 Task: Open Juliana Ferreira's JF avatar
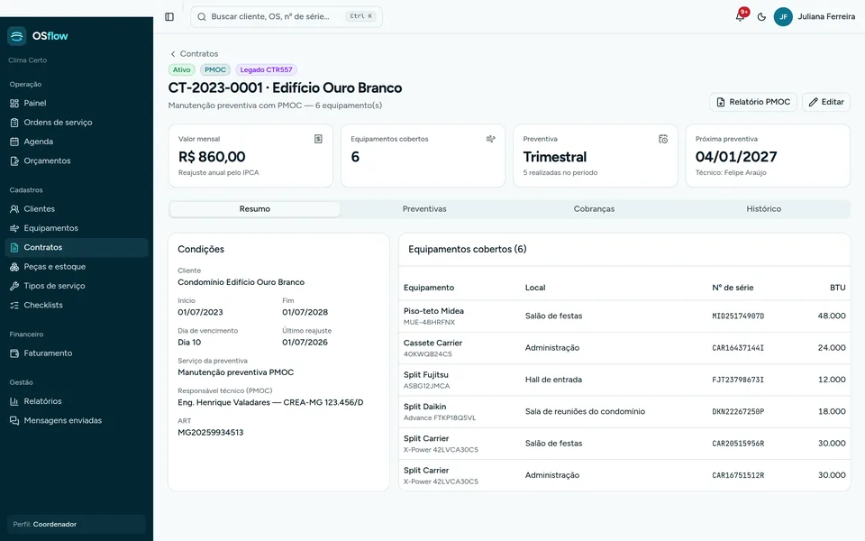tap(783, 16)
